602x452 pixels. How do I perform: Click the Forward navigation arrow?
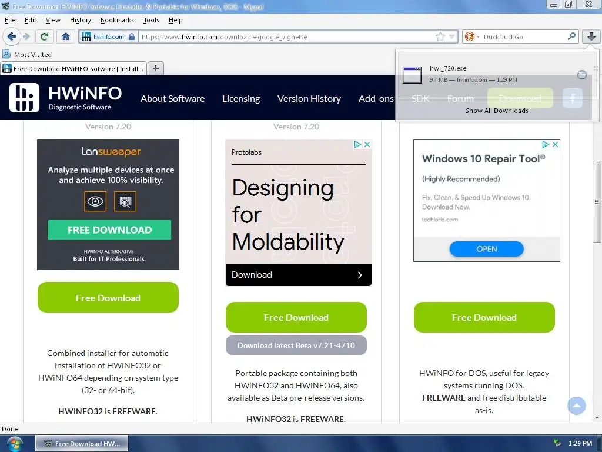pyautogui.click(x=26, y=37)
